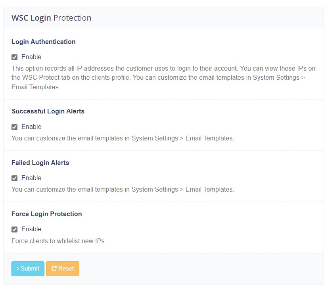Click the Failed Login Alerts heading
Screen dimensions: 328x288
[40, 163]
